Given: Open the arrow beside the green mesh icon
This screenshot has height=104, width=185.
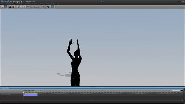Looking at the screenshot, I should [x=55, y=7].
